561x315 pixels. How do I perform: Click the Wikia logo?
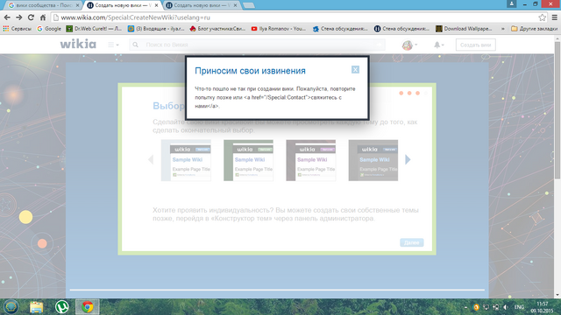pos(78,45)
